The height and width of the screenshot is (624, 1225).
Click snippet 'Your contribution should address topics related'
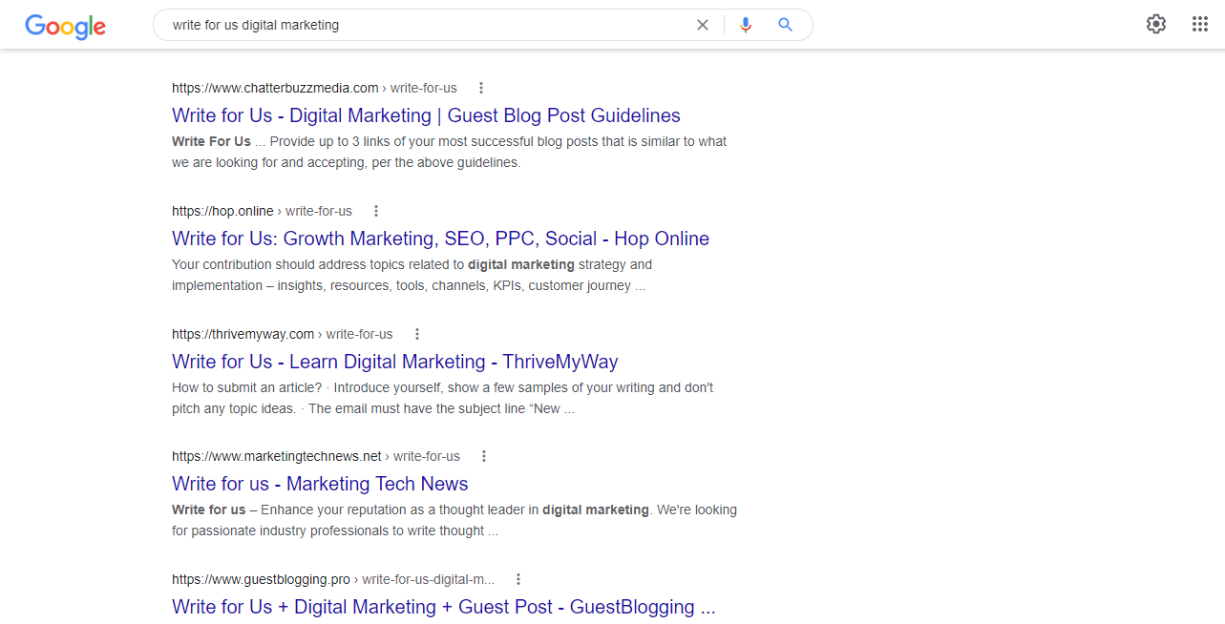pos(412,275)
